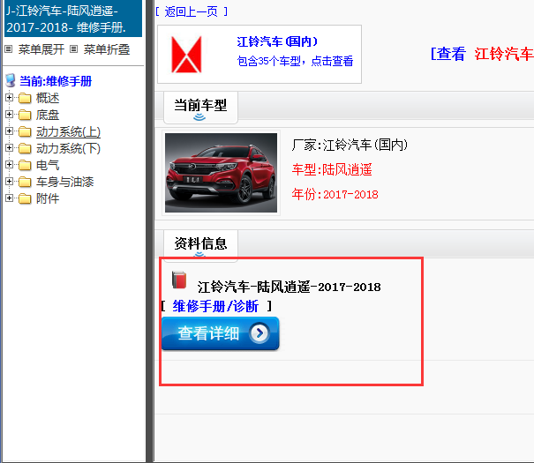This screenshot has width=534, height=463.
Task: Click the red Landwind brand logo
Action: pyautogui.click(x=186, y=55)
